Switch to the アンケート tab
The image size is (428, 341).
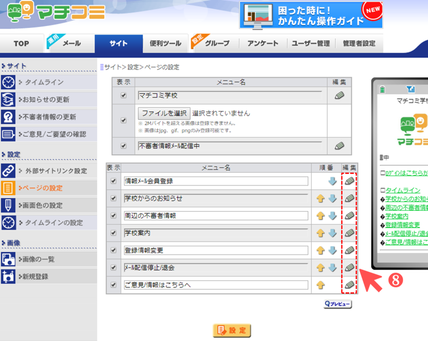click(263, 44)
